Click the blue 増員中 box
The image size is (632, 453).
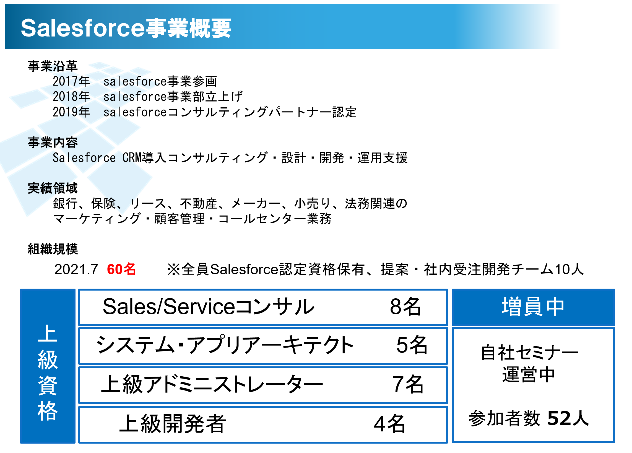[x=533, y=307]
